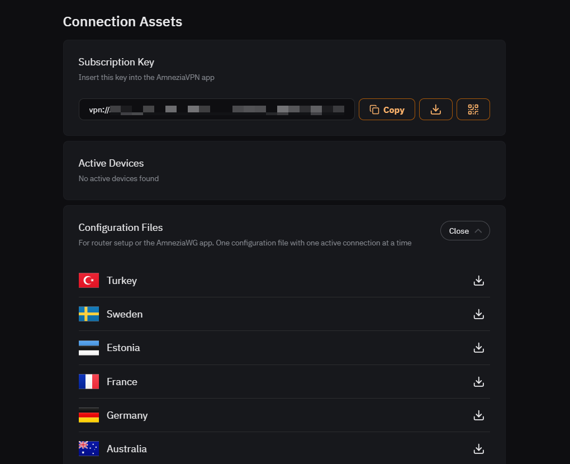Screen dimensions: 570x464
Task: Click the subscription key text field
Action: pyautogui.click(x=217, y=110)
